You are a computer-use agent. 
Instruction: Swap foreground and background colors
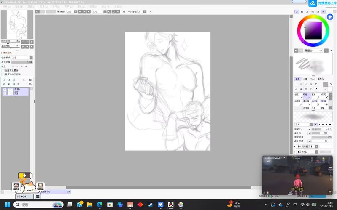click(x=331, y=84)
